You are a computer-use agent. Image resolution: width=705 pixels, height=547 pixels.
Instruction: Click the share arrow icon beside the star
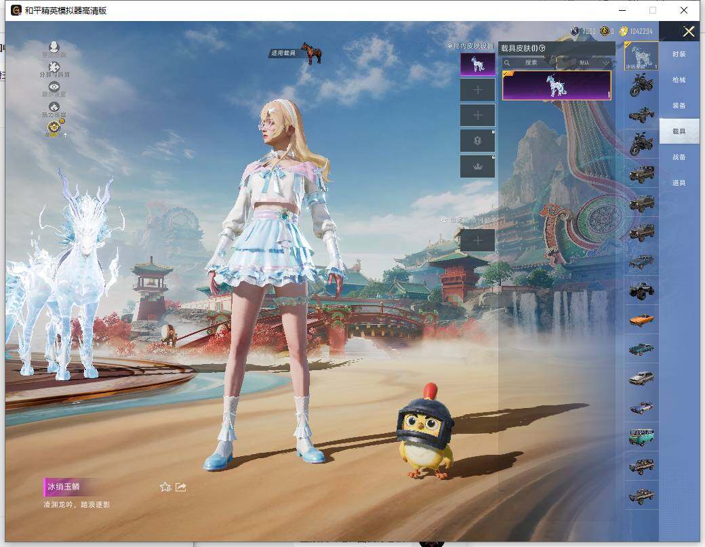point(181,487)
